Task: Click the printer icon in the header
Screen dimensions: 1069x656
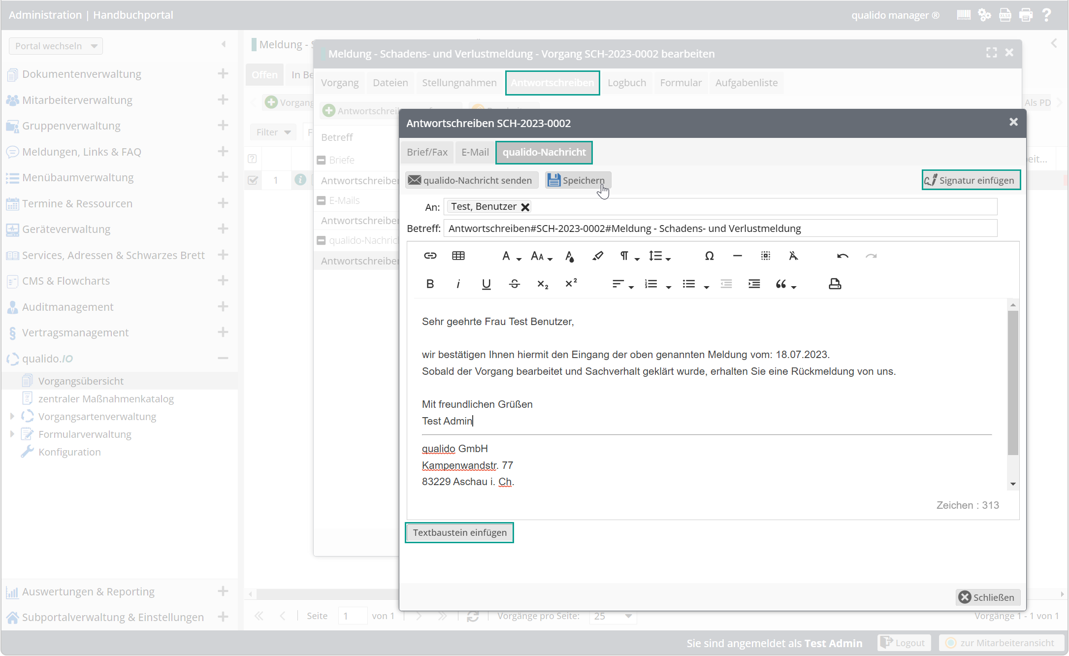Action: (1026, 15)
